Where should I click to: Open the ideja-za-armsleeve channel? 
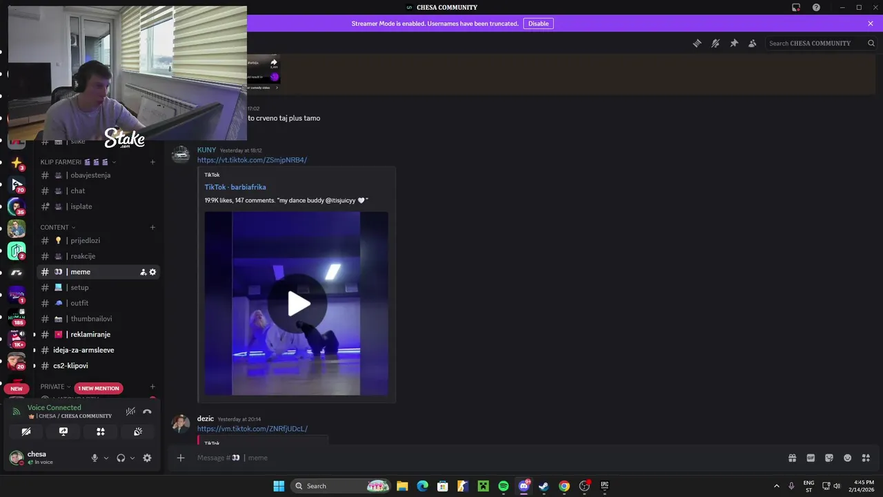pos(99,350)
